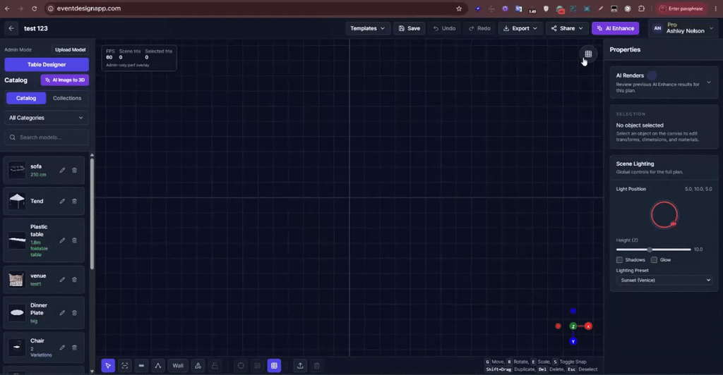
Task: Open the Templates dropdown
Action: tap(367, 28)
